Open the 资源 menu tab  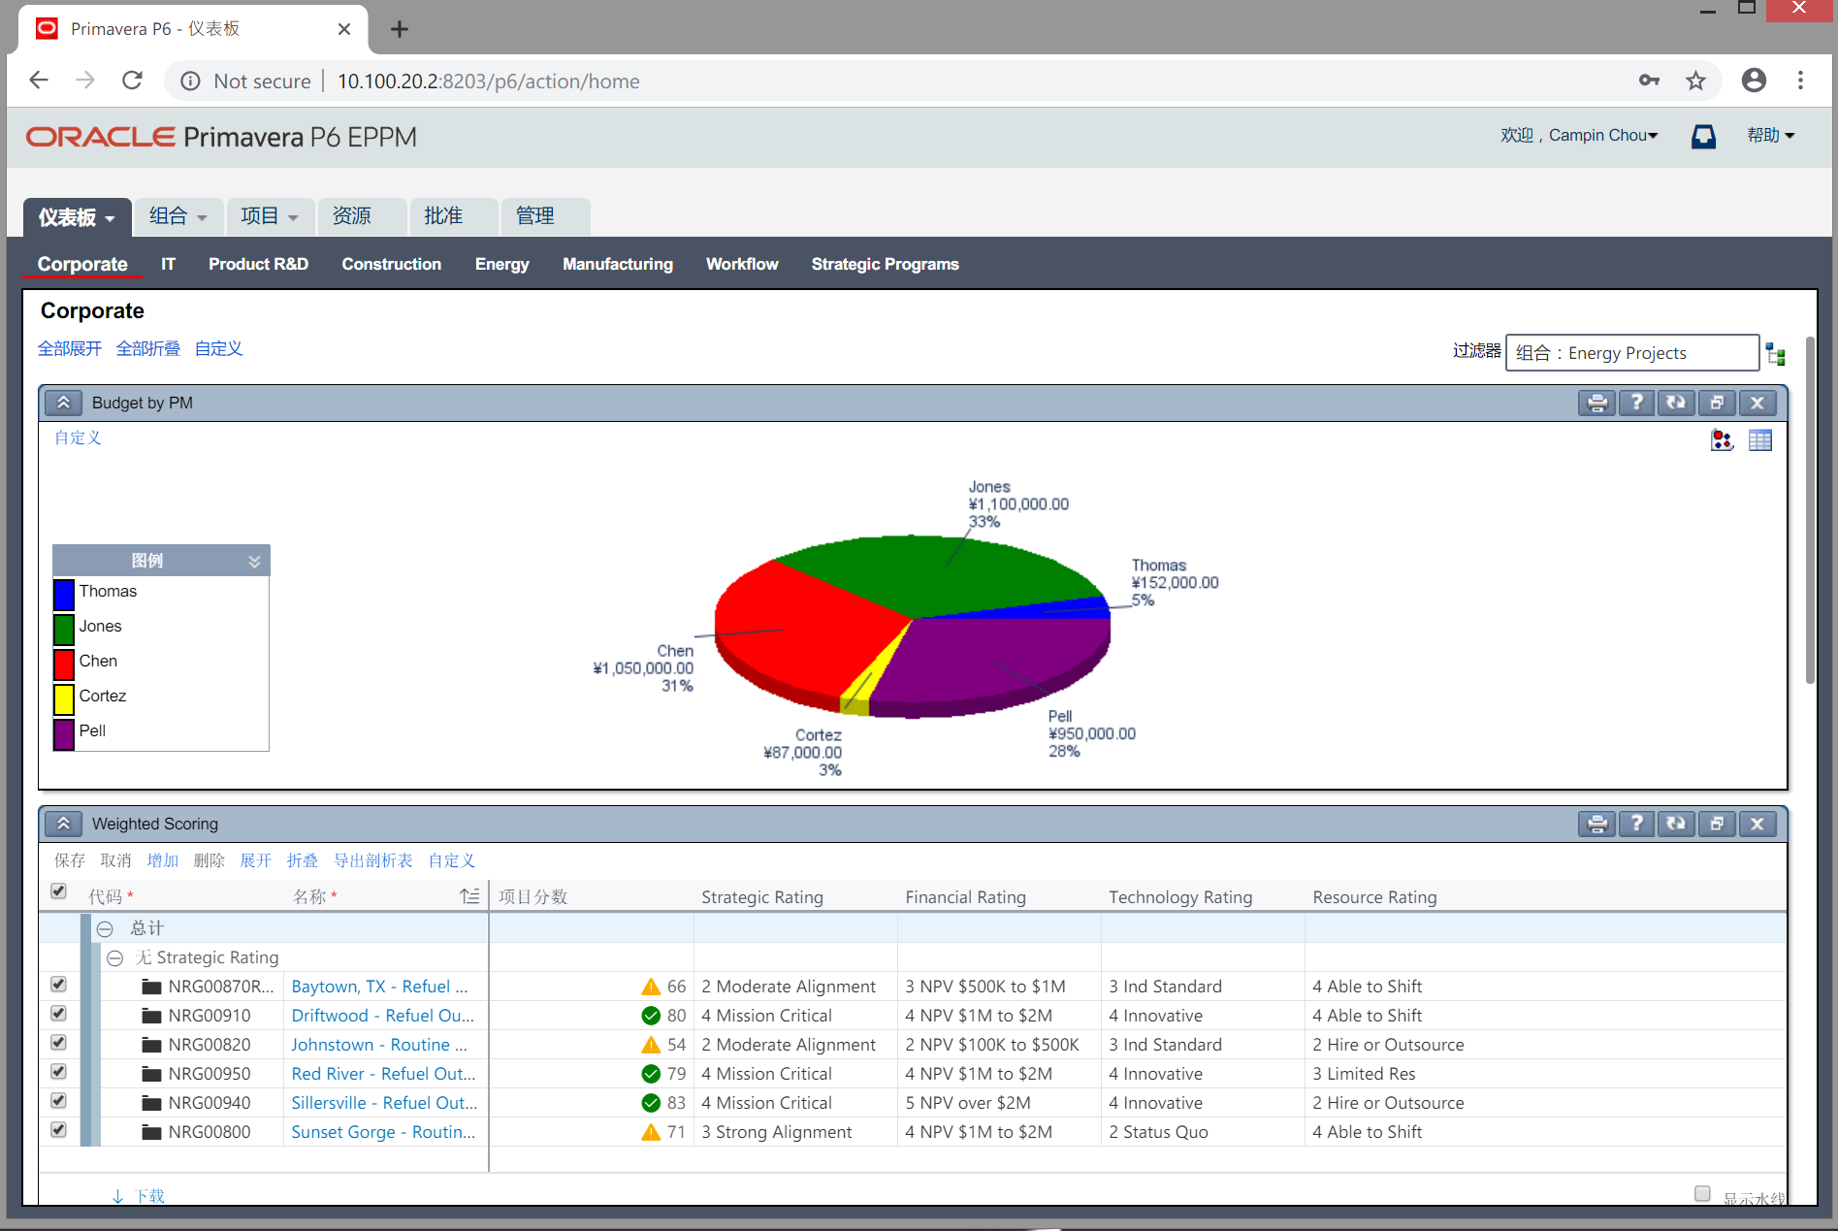click(361, 216)
